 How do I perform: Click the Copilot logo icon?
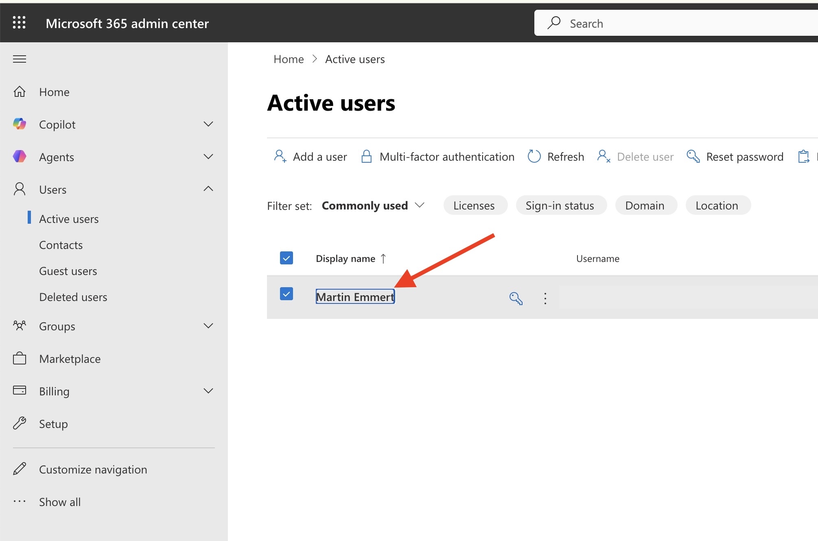[20, 124]
